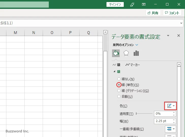Select column P header
Image resolution: width=185 pixels, height=137 pixels.
(70, 33)
